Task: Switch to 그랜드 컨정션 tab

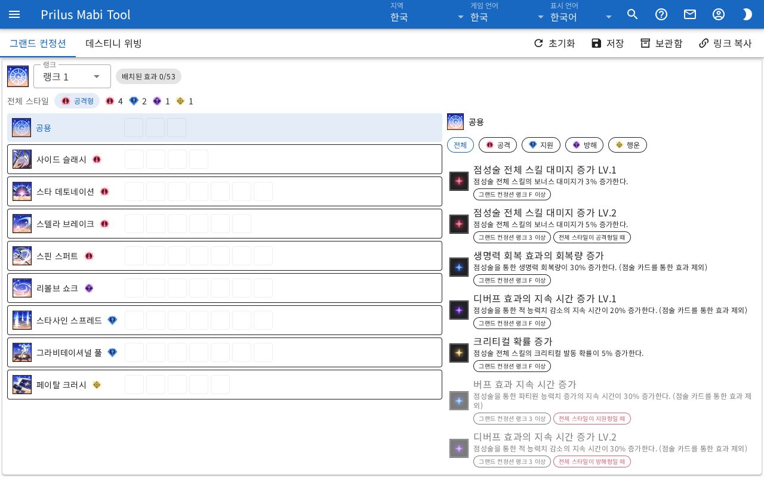Action: point(38,44)
